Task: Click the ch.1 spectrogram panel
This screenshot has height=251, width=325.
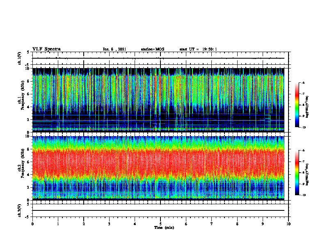Action: tap(158, 100)
